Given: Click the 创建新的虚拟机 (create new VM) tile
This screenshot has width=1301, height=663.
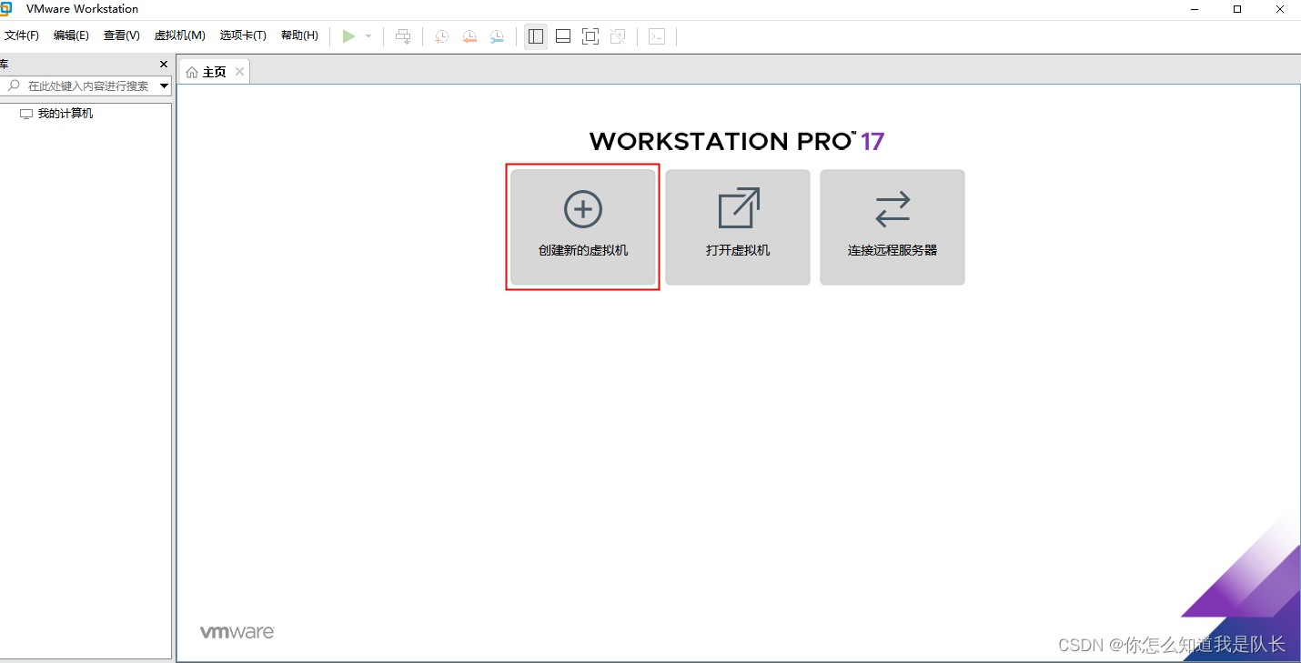Looking at the screenshot, I should click(x=582, y=227).
